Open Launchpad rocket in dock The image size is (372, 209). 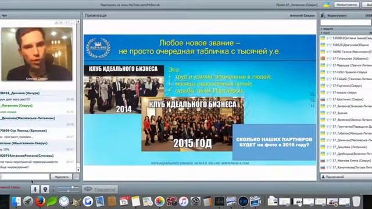coord(28,201)
